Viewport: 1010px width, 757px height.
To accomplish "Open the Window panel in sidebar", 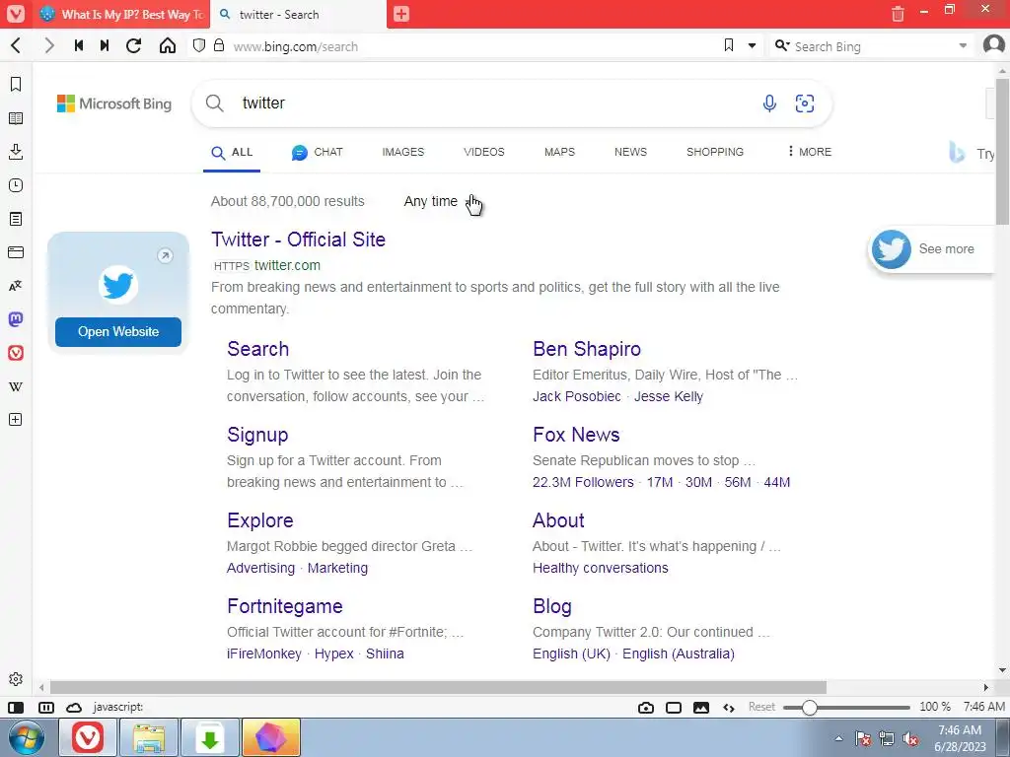I will 16,252.
